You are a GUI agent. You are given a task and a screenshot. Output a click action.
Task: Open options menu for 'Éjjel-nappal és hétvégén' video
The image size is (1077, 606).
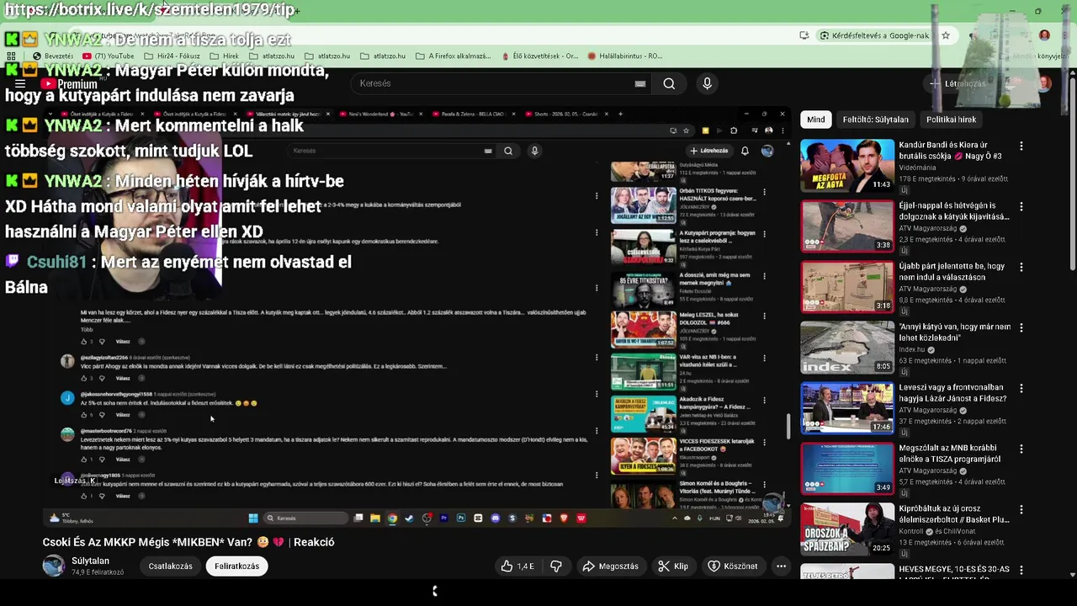1021,206
